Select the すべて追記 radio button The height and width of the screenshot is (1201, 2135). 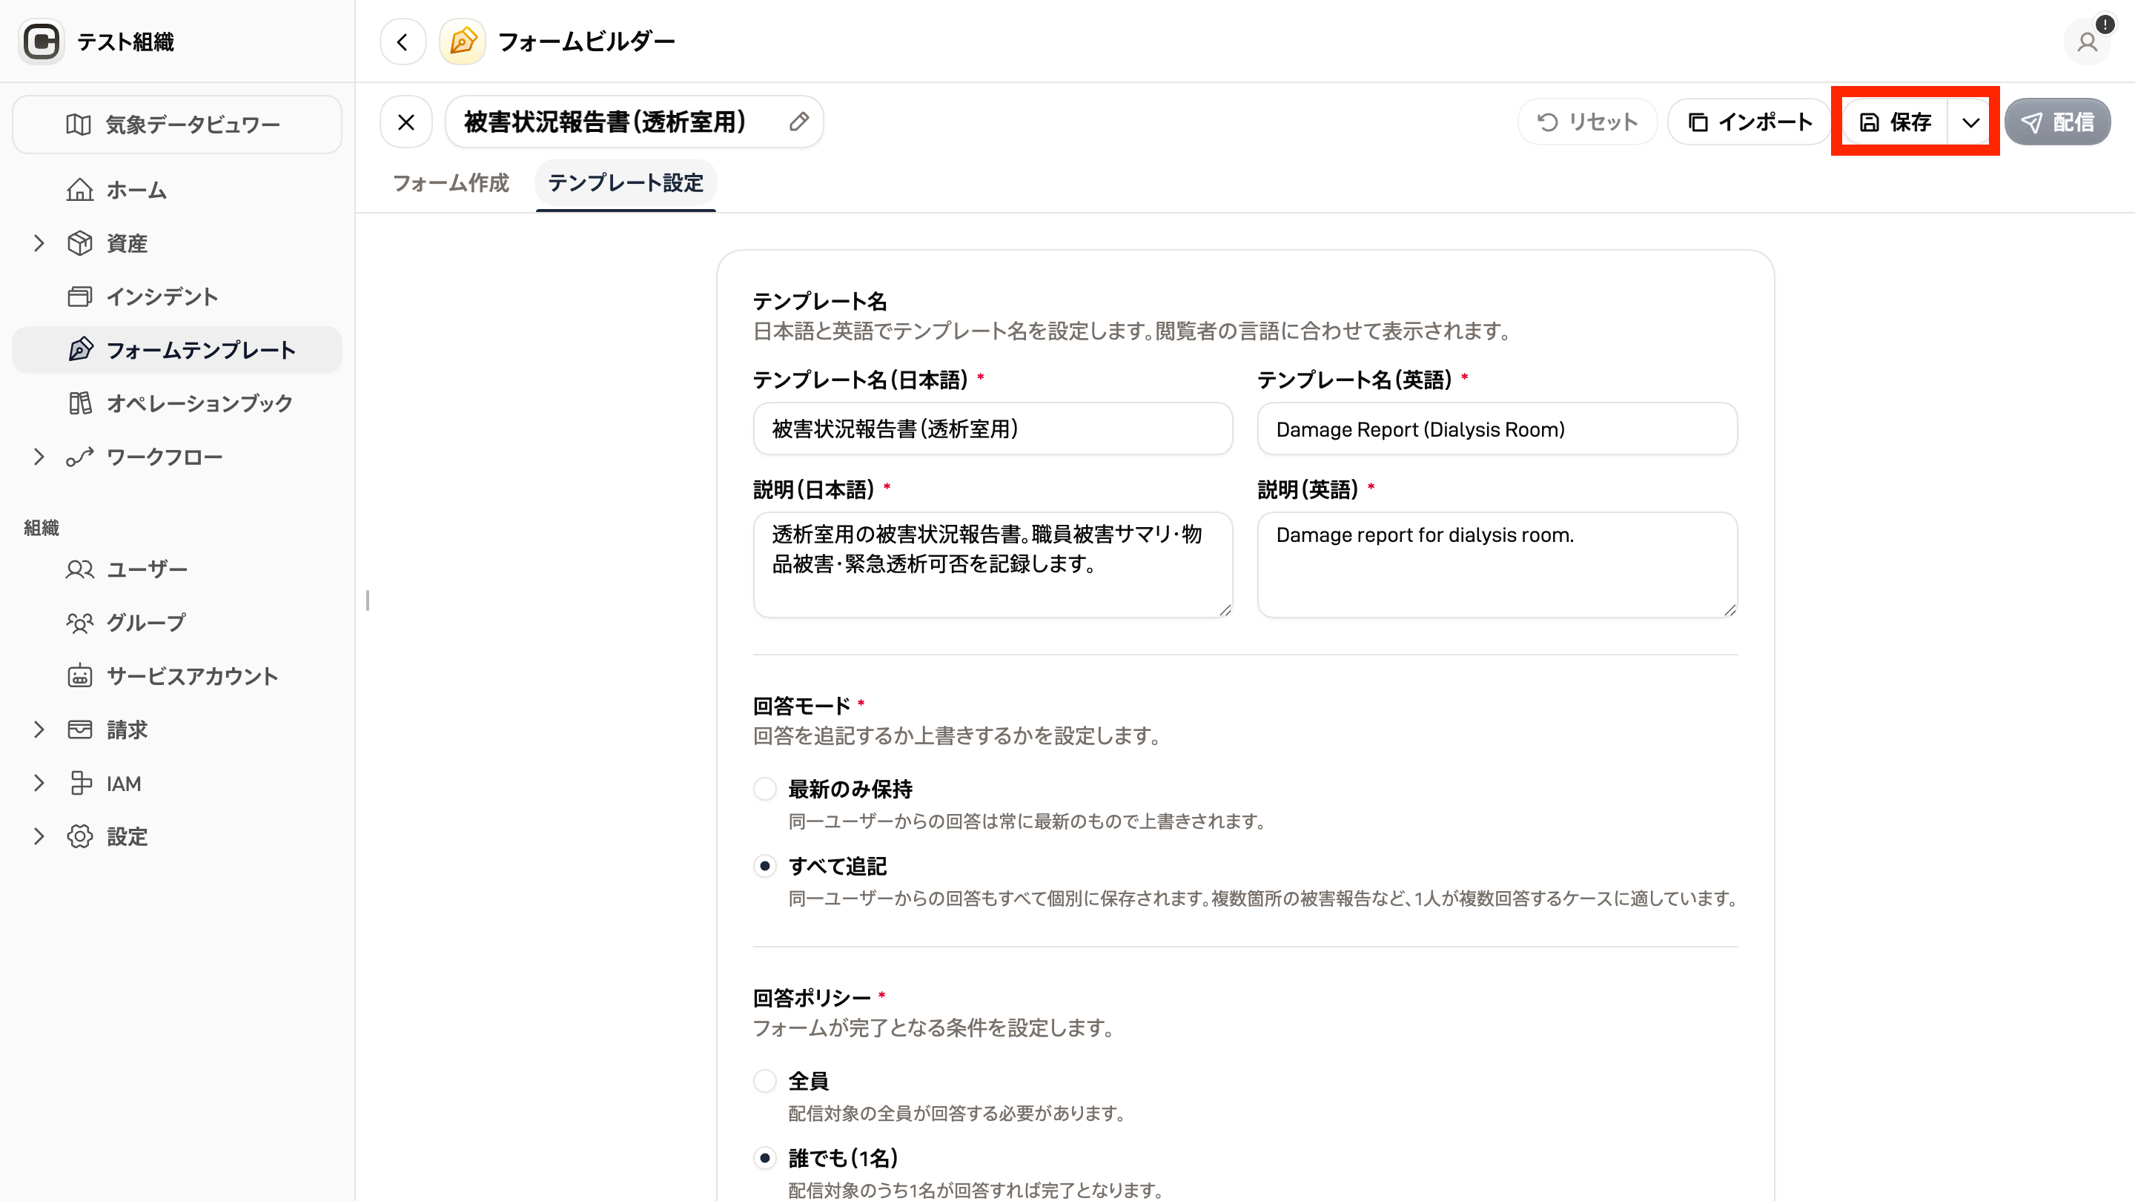764,866
